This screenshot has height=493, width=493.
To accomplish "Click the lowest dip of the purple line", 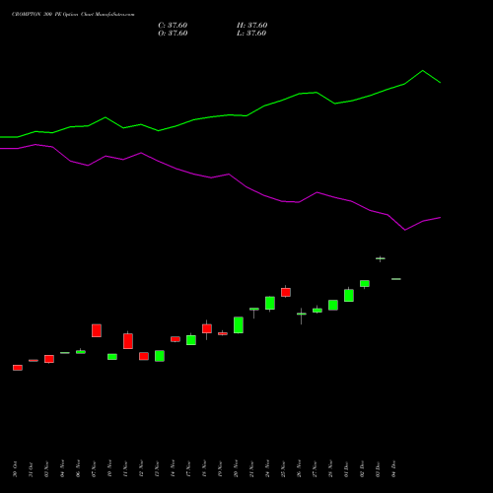I will click(x=405, y=230).
